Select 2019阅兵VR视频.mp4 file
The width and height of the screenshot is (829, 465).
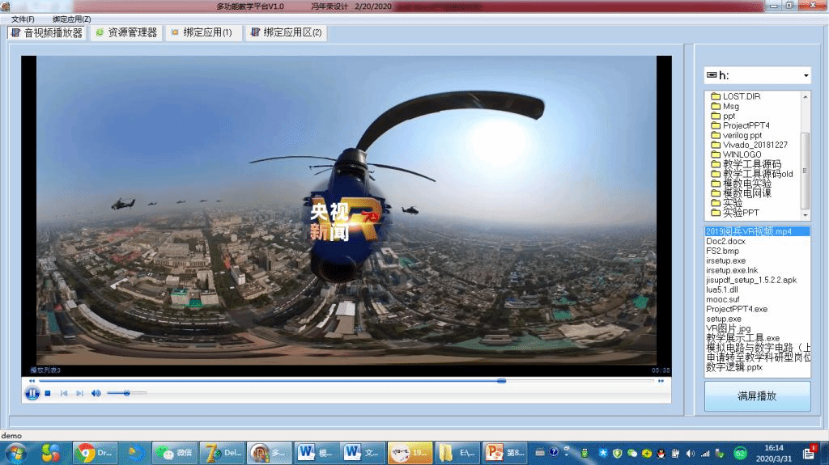pyautogui.click(x=757, y=231)
